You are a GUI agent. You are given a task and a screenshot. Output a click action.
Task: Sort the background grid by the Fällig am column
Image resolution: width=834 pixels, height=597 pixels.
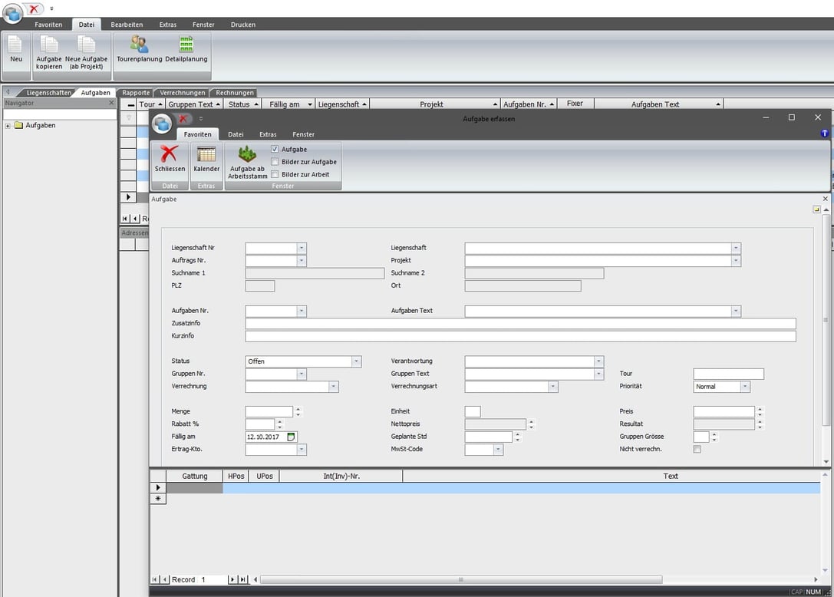click(x=289, y=104)
